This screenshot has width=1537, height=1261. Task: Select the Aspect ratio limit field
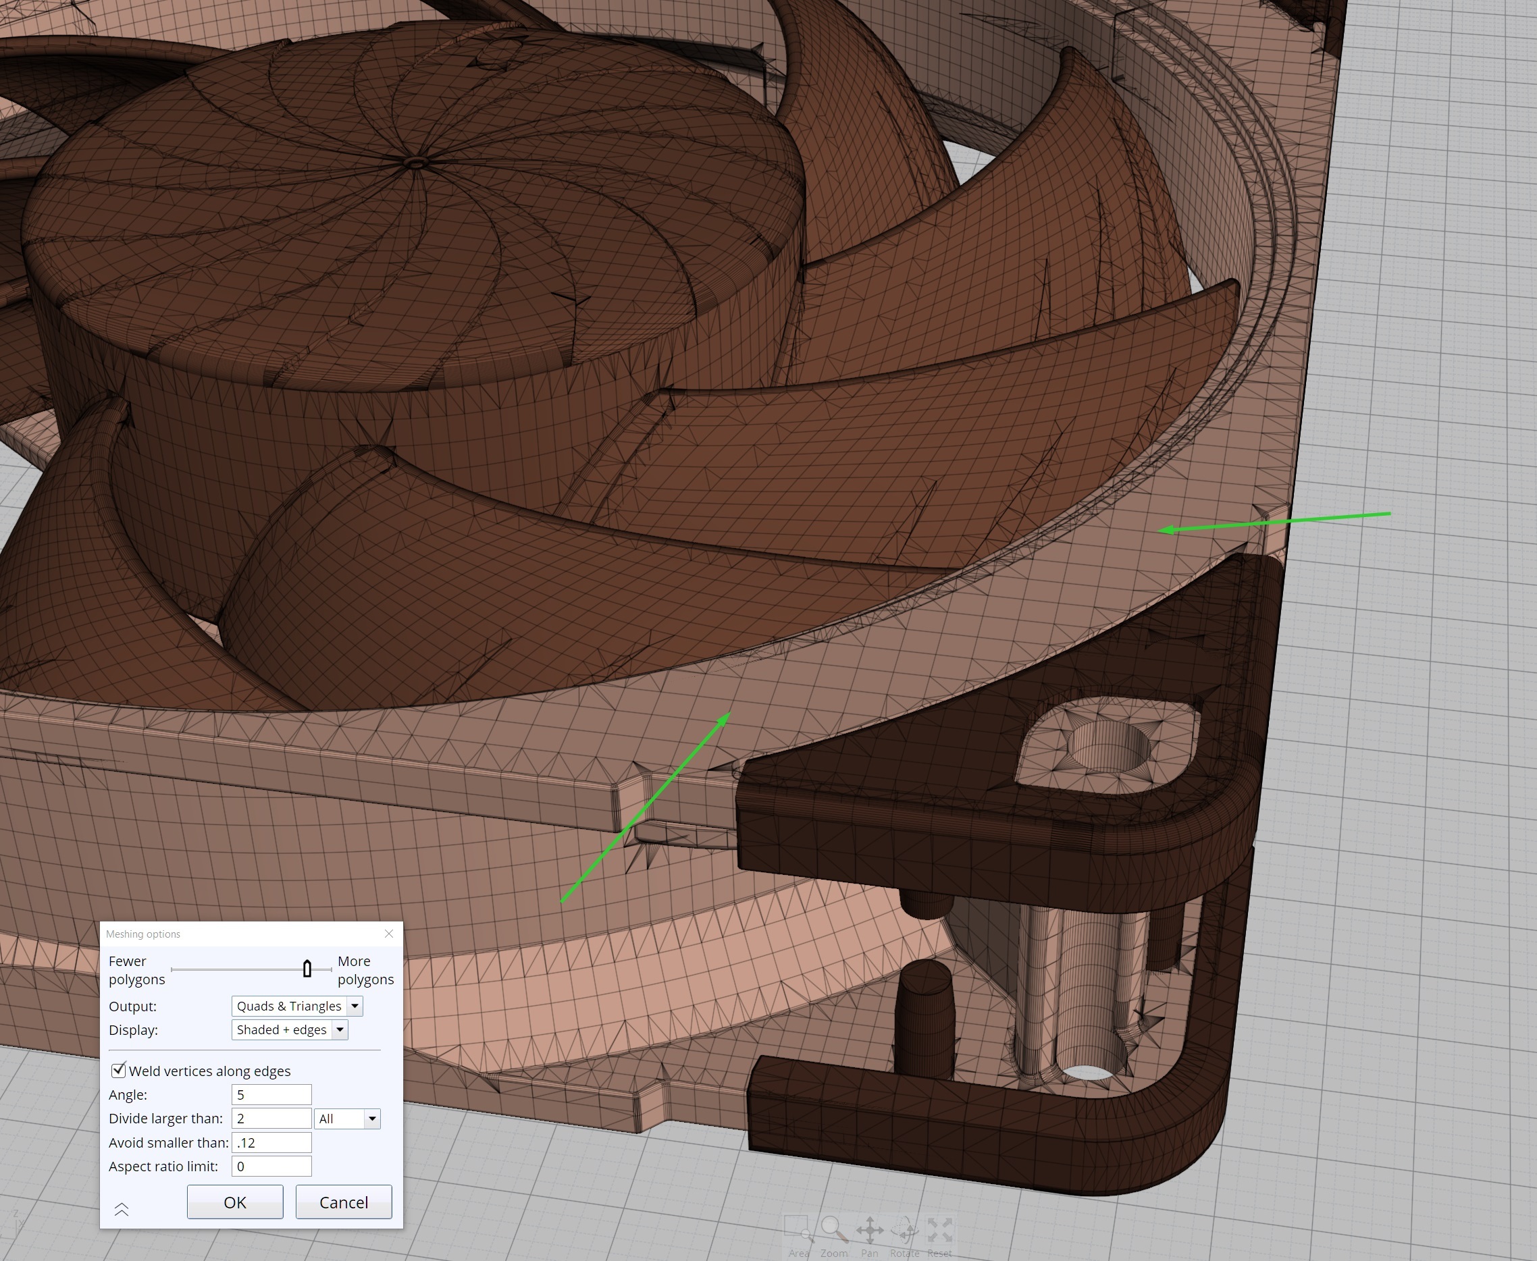pos(271,1166)
